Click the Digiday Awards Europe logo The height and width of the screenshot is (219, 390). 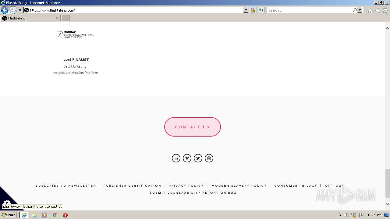pos(75,35)
